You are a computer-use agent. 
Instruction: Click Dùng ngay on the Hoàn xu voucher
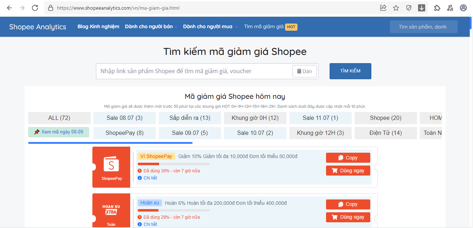click(348, 217)
